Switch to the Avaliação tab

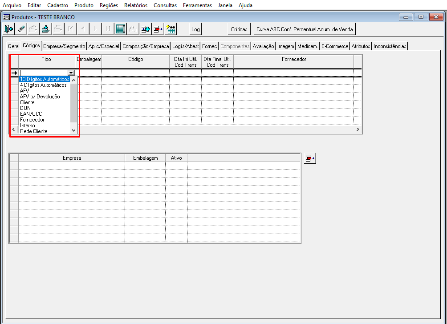point(263,46)
